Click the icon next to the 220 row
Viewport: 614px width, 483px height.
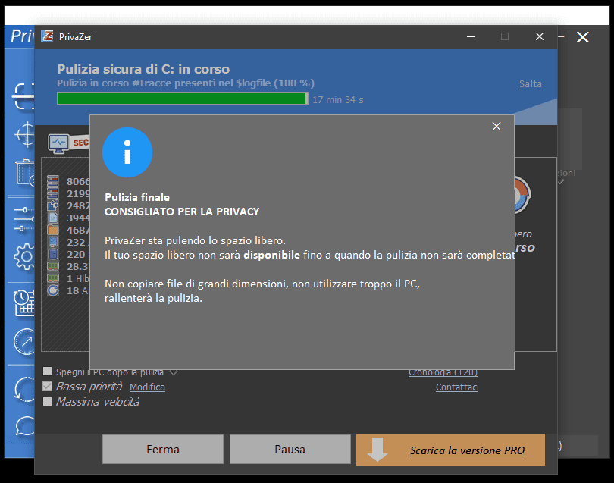click(x=53, y=254)
